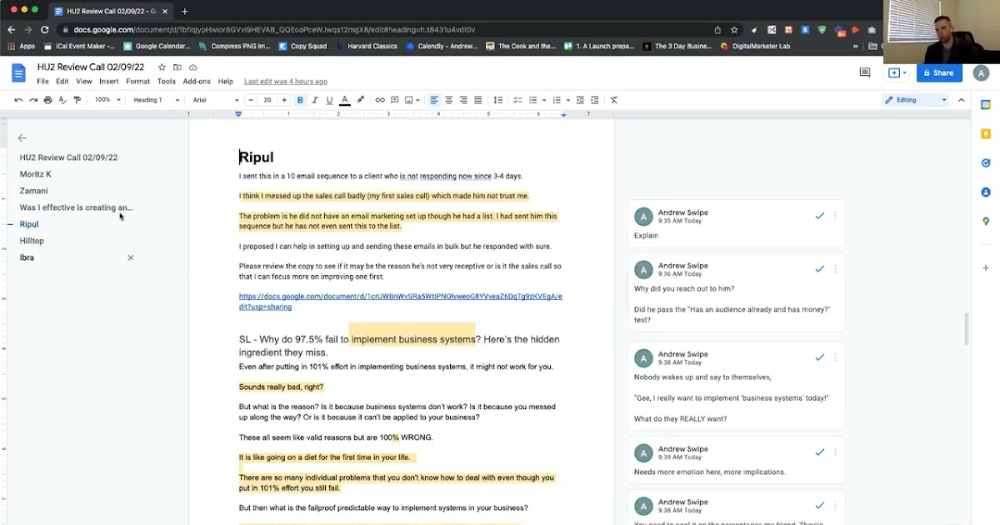
Task: Jump to Hilltop heading in outline
Action: tap(32, 241)
